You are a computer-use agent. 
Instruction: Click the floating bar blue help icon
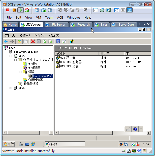click(135, 129)
